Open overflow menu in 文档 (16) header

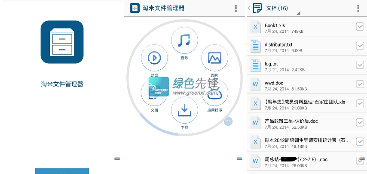358,8
